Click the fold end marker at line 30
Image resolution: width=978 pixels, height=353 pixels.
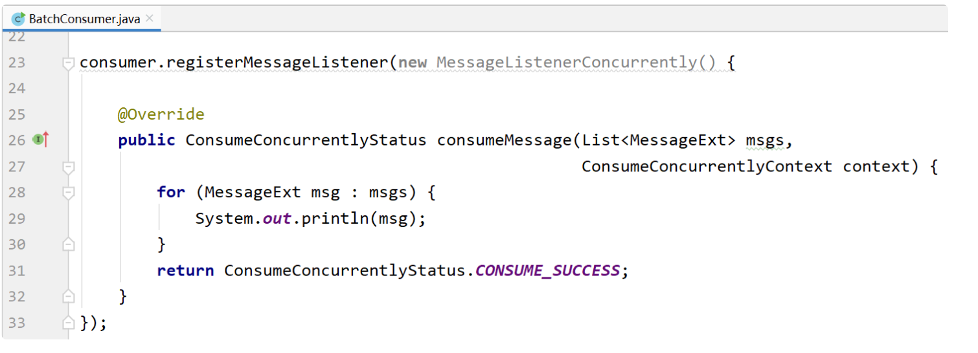click(68, 244)
